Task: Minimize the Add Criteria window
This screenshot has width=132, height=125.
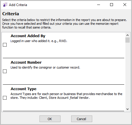Action: point(99,5)
